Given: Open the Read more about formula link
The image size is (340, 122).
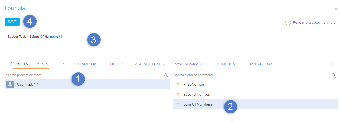Looking at the screenshot, I should 314,23.
